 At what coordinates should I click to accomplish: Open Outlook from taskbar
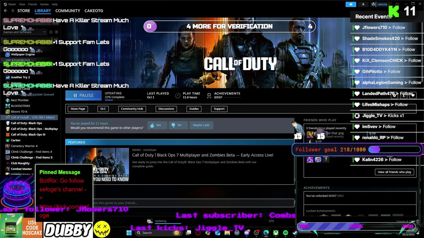pyautogui.click(x=217, y=233)
